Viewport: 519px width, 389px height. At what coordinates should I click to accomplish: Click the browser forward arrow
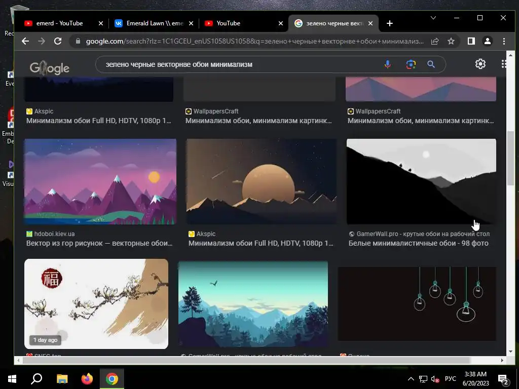click(42, 41)
